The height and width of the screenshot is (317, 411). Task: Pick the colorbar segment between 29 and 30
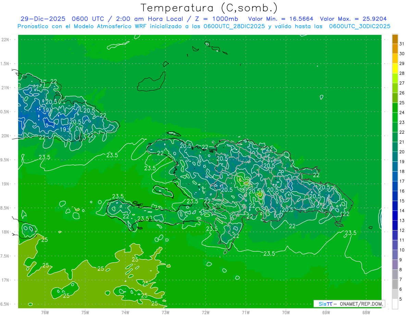(395, 58)
